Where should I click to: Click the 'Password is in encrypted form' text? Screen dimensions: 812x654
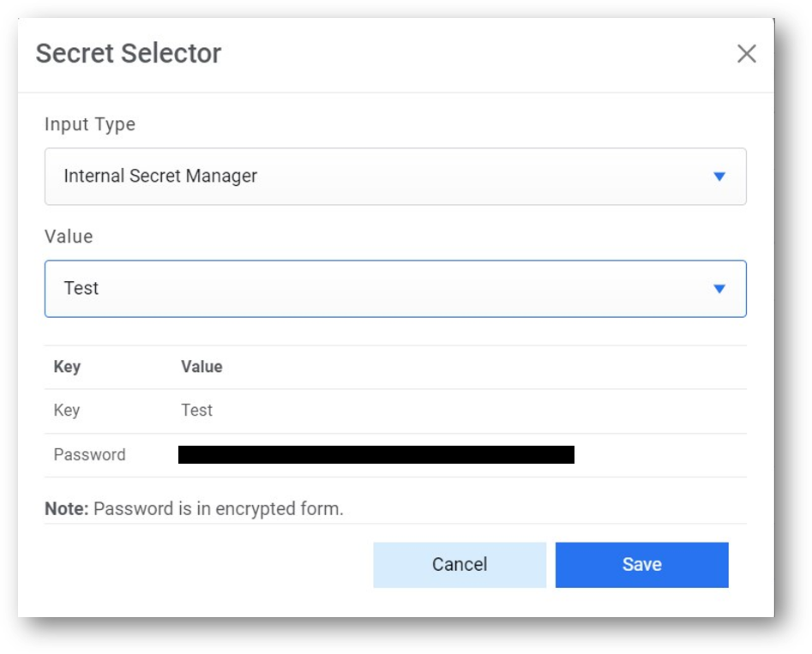[x=218, y=508]
